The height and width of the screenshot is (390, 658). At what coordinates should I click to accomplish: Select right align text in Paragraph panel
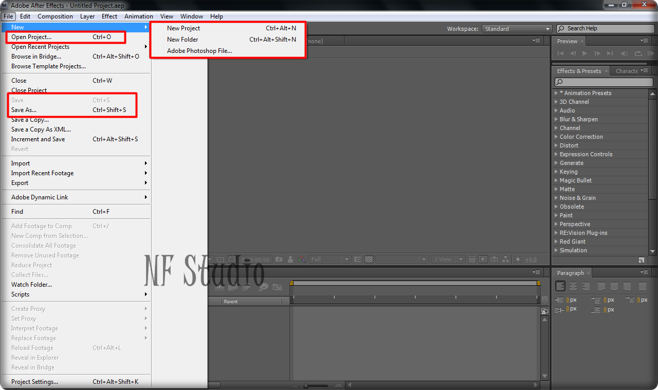click(586, 286)
